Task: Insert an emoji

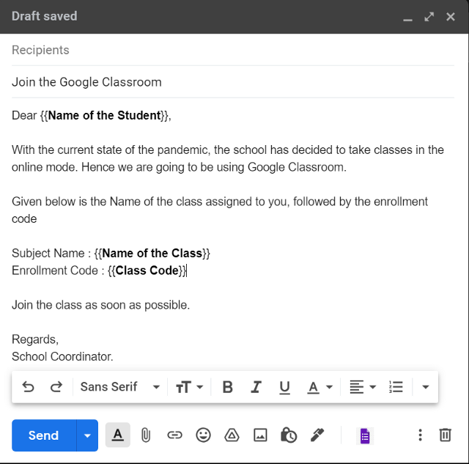Action: (204, 435)
